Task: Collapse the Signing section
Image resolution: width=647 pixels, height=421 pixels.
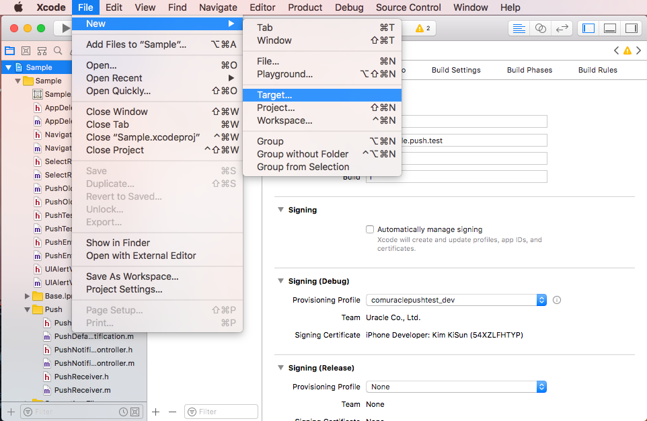Action: (x=280, y=210)
